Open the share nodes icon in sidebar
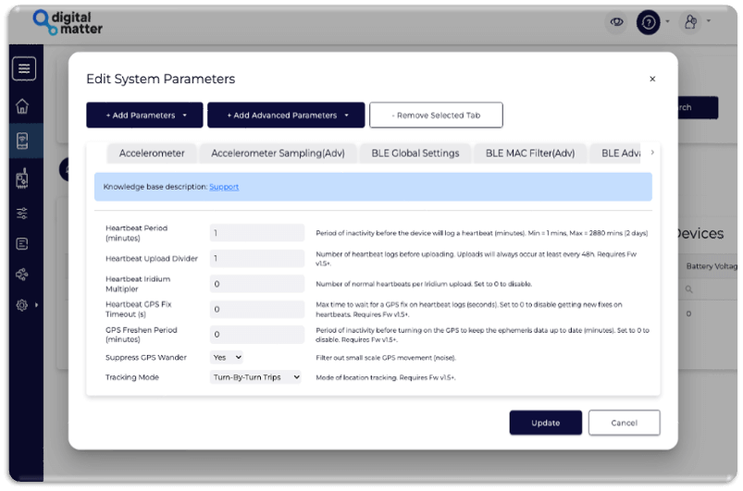Screen dimensions: 743x491 point(23,274)
